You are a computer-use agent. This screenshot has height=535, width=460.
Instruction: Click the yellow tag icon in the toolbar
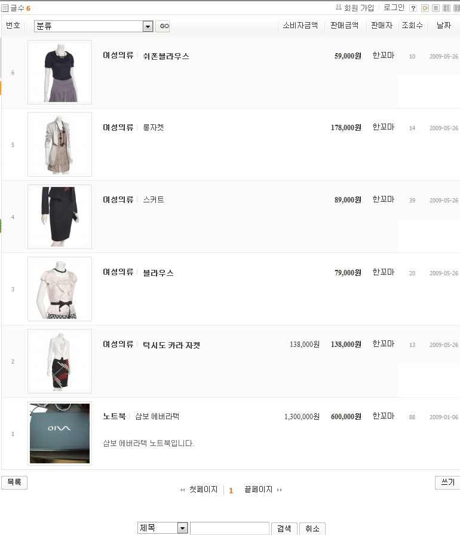425,8
